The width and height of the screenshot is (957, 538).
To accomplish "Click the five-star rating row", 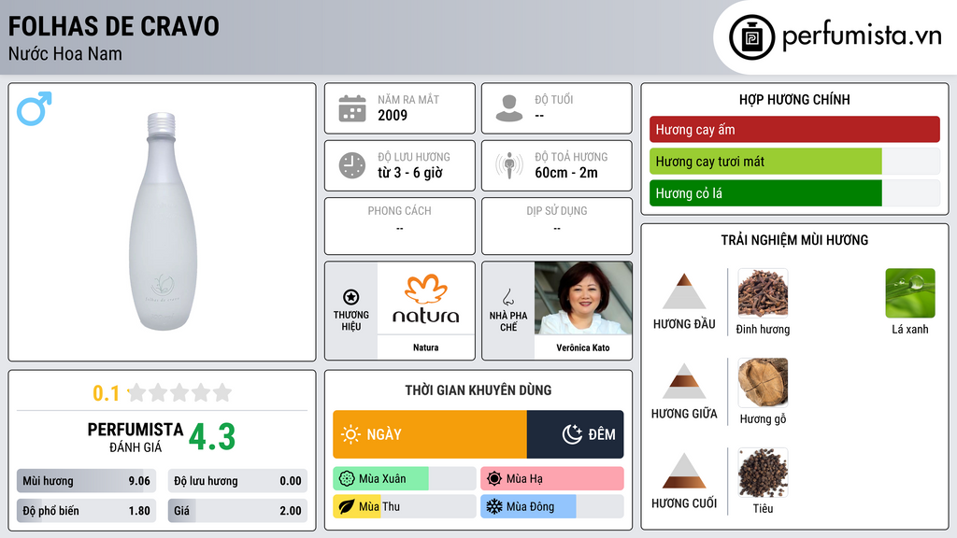I will 179,392.
